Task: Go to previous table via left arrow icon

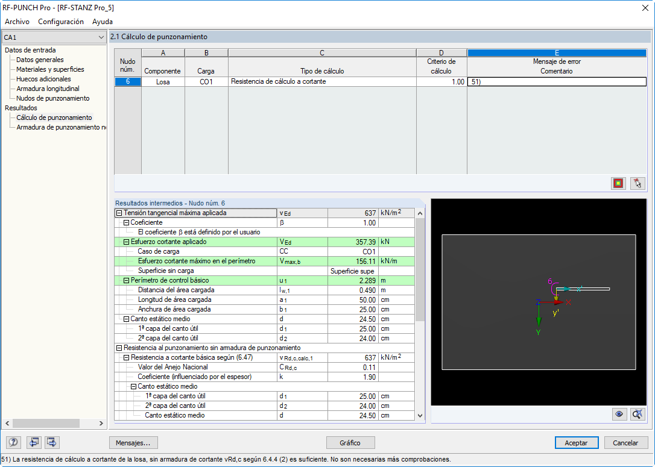Action: point(34,442)
